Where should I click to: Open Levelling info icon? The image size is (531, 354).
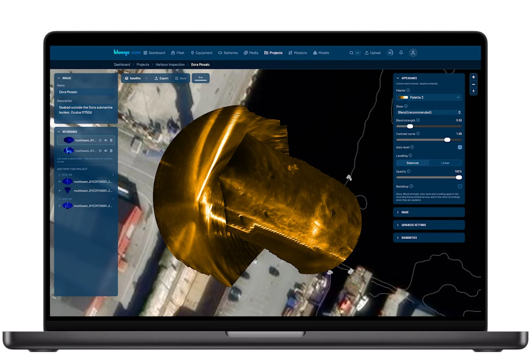(x=410, y=156)
